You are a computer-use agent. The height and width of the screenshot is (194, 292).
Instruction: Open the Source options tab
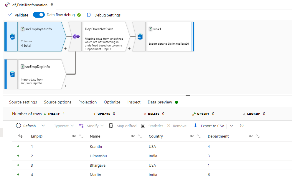[x=58, y=102]
